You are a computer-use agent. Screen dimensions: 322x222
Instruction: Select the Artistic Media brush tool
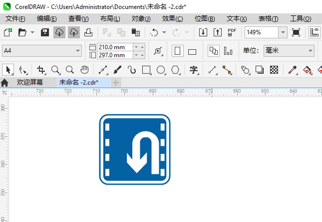tap(117, 70)
